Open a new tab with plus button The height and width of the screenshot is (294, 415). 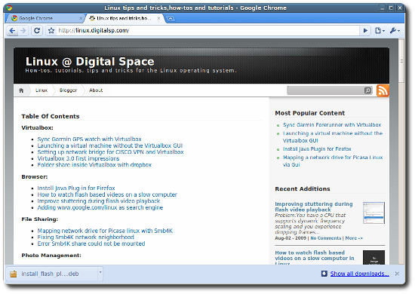coord(171,19)
